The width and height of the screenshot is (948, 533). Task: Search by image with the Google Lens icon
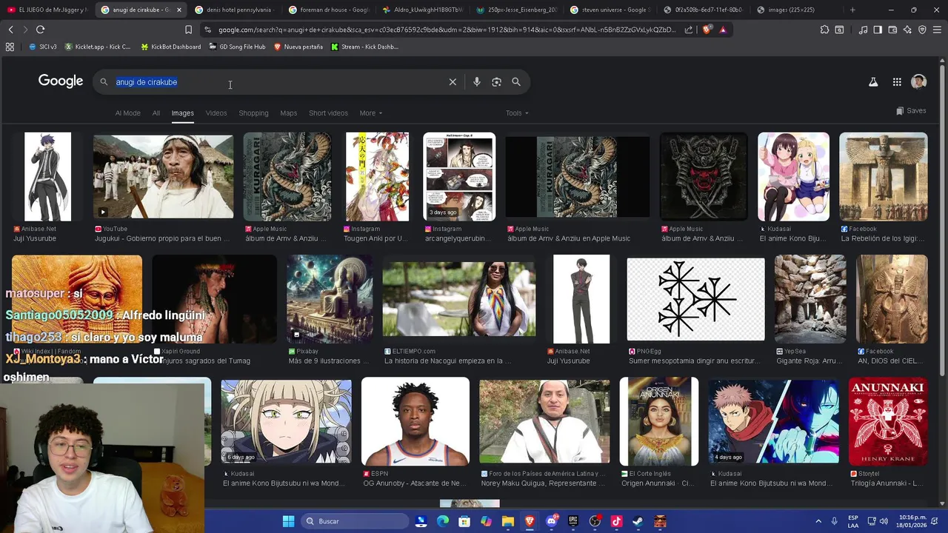pyautogui.click(x=496, y=82)
